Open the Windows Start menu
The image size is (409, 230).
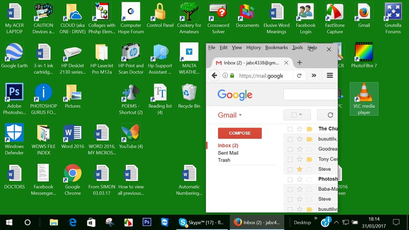coord(9,222)
